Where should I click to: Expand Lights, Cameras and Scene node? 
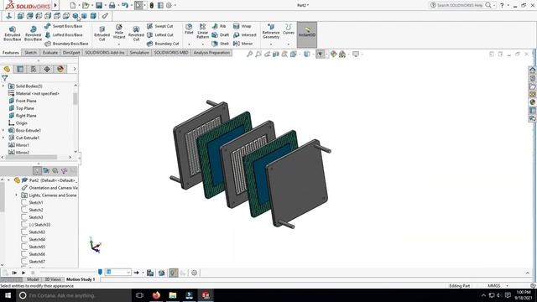click(16, 195)
